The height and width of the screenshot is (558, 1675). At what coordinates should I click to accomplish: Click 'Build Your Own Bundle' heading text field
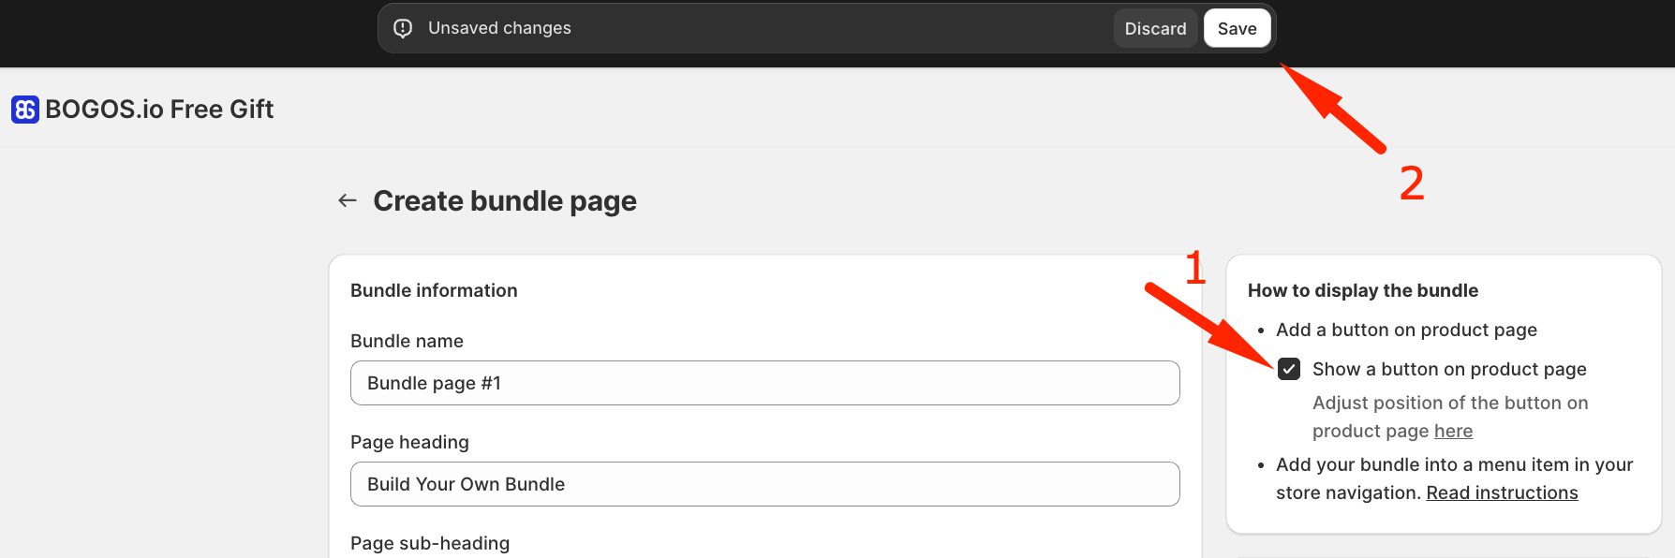pyautogui.click(x=466, y=484)
